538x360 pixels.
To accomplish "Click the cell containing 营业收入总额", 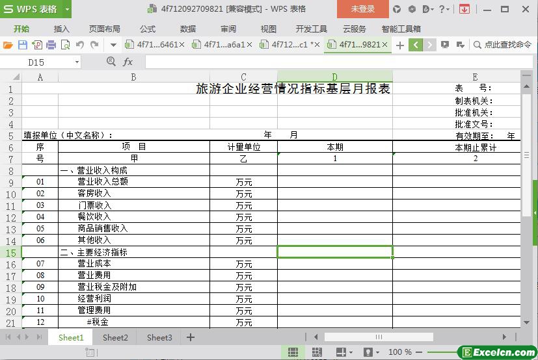I will click(134, 181).
